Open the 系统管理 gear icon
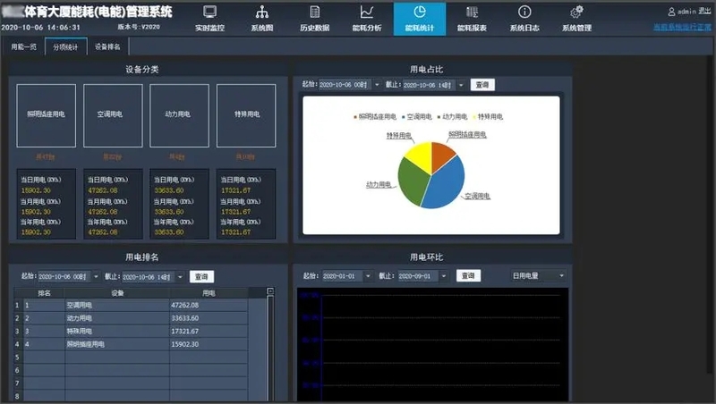 (x=576, y=13)
